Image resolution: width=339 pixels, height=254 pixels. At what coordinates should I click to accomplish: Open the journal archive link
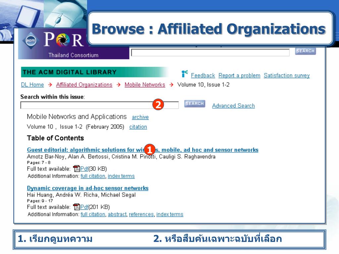[x=140, y=117]
